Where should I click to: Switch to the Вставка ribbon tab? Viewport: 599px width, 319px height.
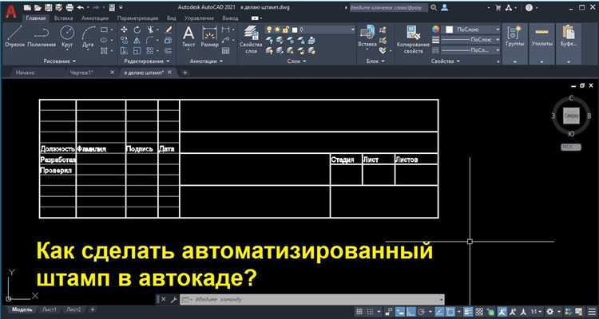coord(63,18)
